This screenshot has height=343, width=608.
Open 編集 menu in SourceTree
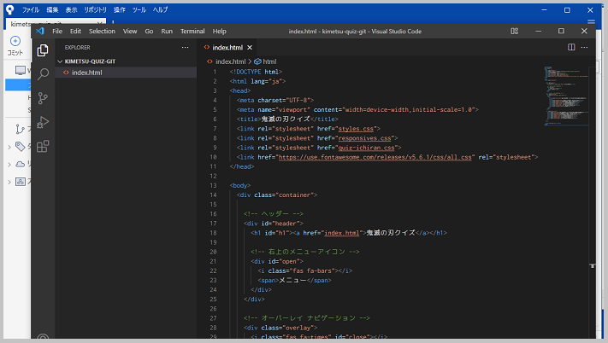point(52,9)
